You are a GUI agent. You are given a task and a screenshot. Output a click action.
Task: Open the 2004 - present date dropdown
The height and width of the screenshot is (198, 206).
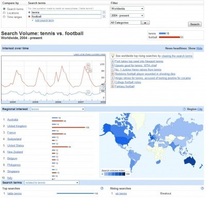click(127, 15)
